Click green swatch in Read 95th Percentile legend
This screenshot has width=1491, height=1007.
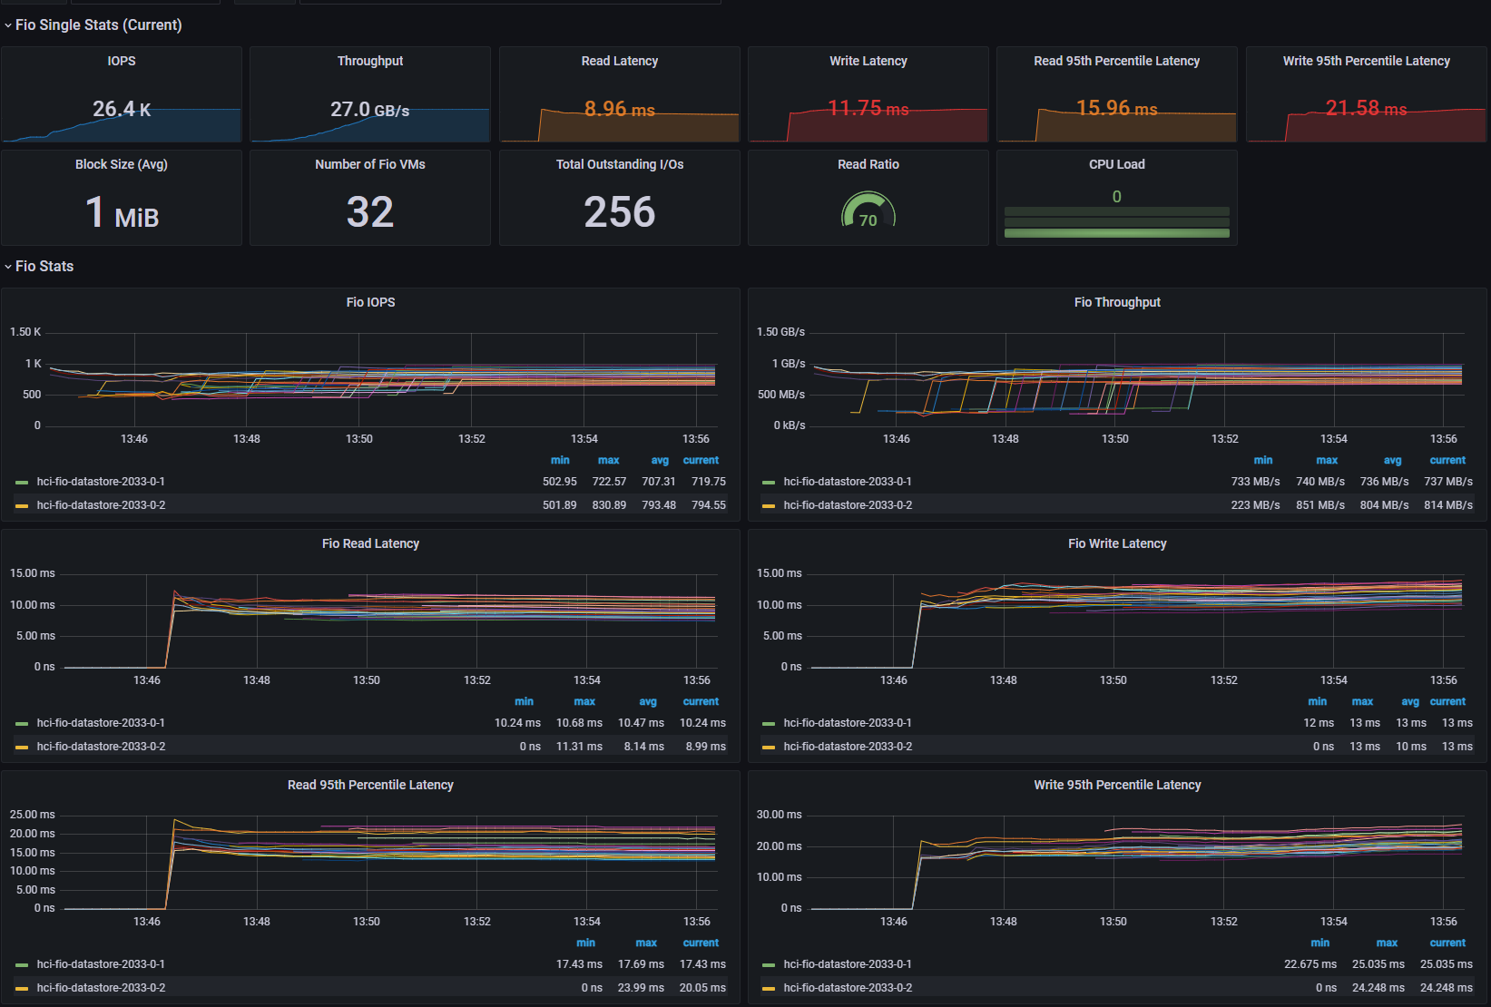[x=22, y=965]
